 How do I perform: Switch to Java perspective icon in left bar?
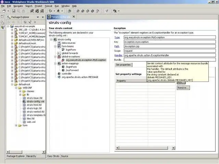click(x=2, y=27)
